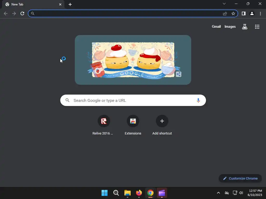266x199 pixels.
Task: Open Windows Start menu
Action: click(x=104, y=193)
